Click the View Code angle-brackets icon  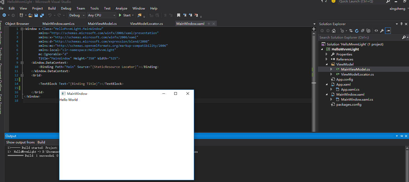coord(376,31)
